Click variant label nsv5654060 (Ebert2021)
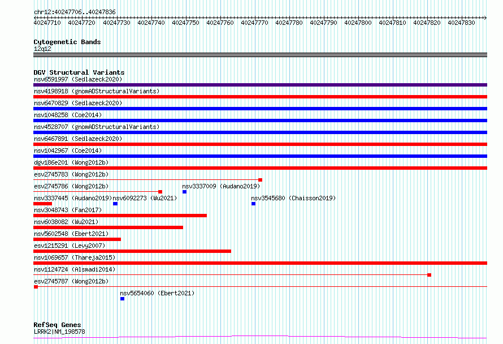This screenshot has width=503, height=344. click(157, 293)
